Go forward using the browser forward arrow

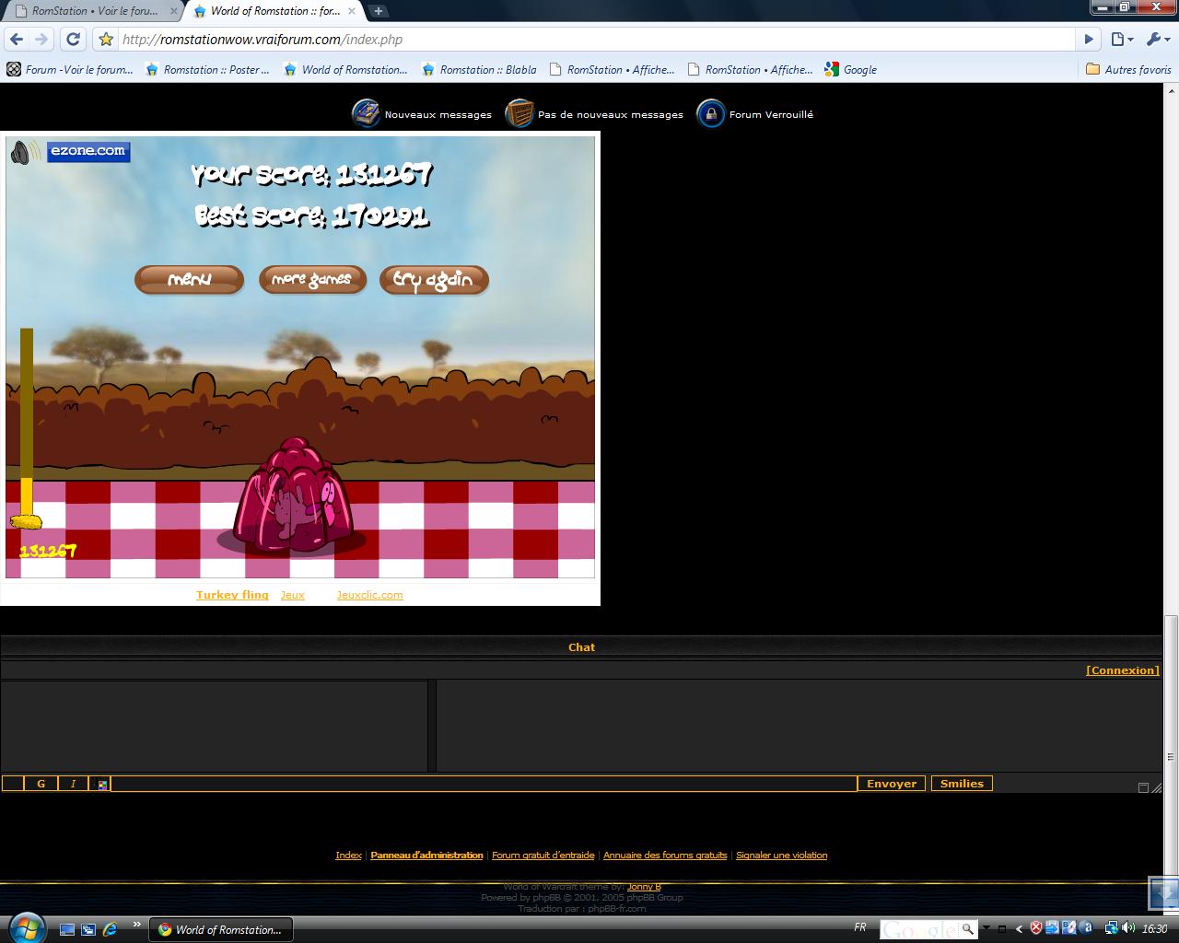41,39
